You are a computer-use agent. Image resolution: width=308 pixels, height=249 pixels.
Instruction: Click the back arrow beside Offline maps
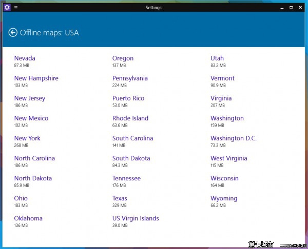point(13,33)
